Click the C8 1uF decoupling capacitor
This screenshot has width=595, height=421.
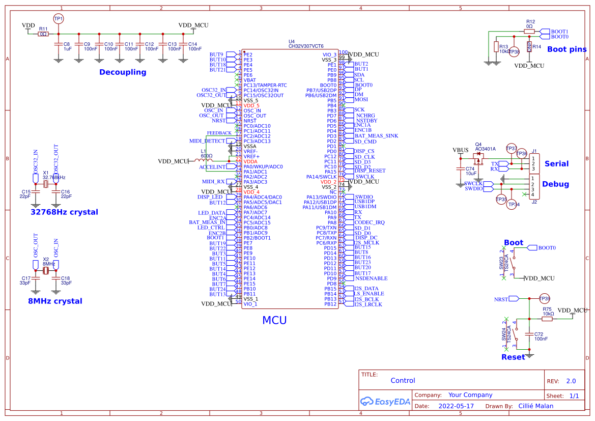point(58,45)
